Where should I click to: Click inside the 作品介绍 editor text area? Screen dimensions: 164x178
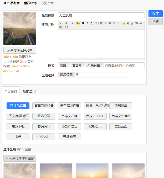(101, 44)
